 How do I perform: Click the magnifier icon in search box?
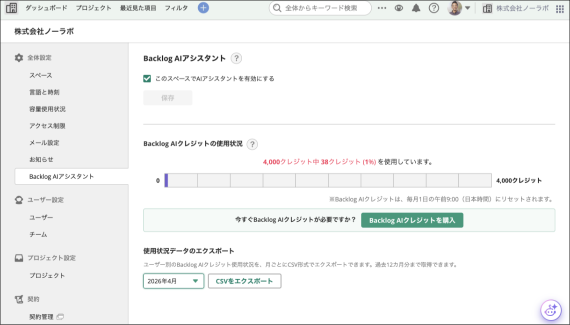pos(277,8)
